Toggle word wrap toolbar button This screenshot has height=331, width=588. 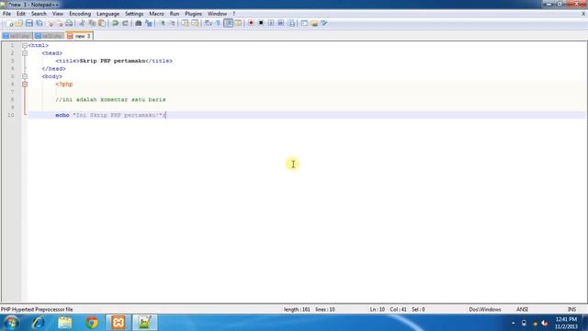click(209, 23)
